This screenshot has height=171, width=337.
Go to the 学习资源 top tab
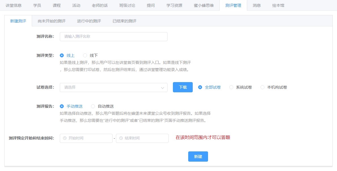click(x=174, y=5)
